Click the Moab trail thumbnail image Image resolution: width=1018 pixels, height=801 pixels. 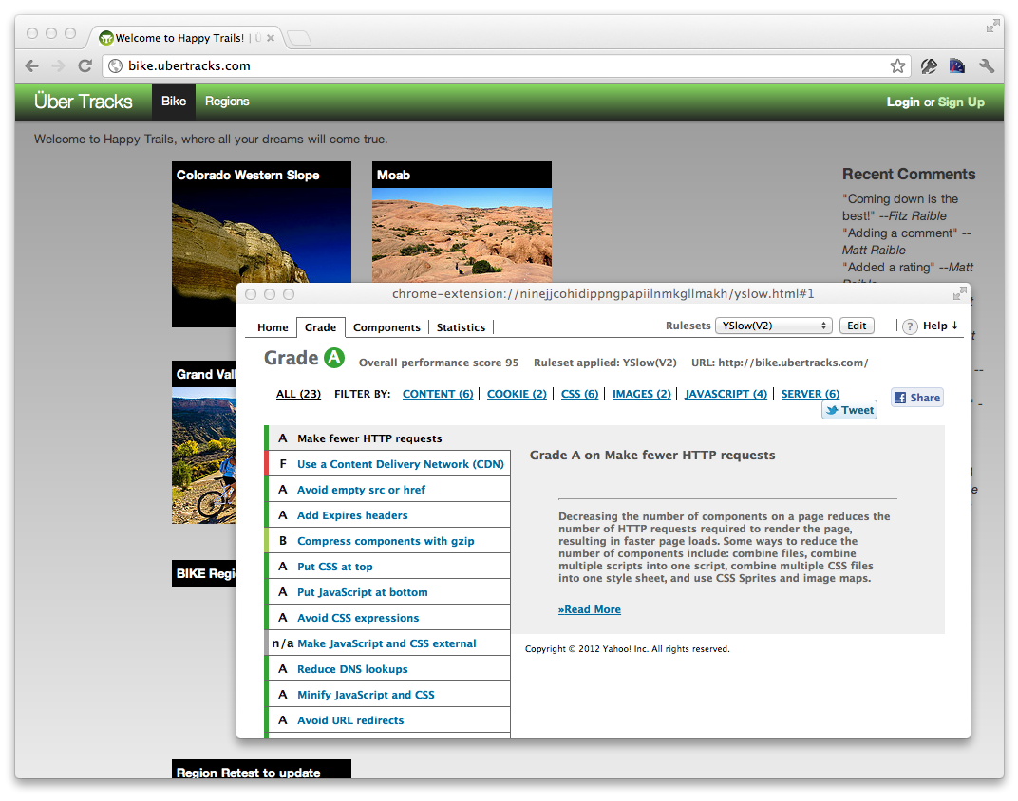[x=462, y=233]
